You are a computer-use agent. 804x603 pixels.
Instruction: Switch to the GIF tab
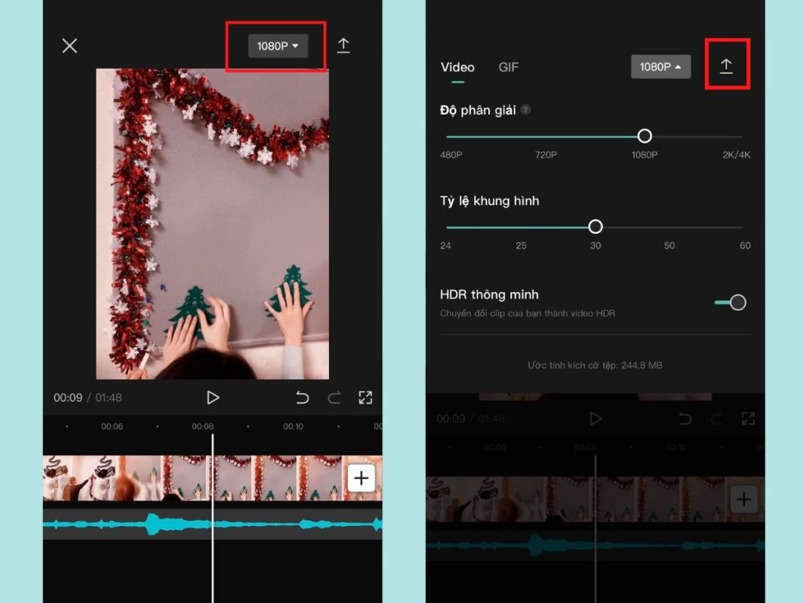point(508,68)
